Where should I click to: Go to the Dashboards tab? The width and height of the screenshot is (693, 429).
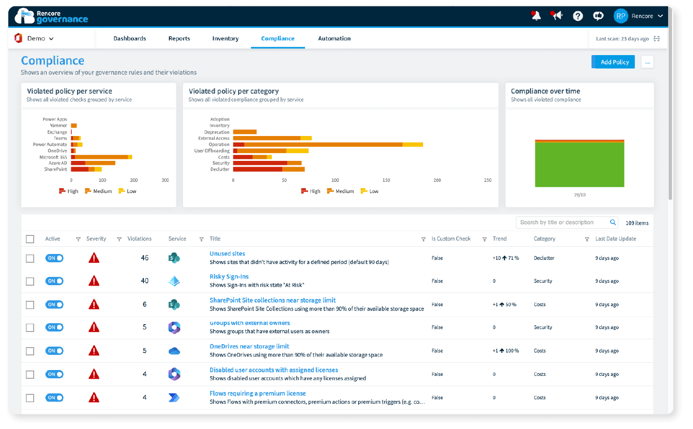(x=130, y=39)
